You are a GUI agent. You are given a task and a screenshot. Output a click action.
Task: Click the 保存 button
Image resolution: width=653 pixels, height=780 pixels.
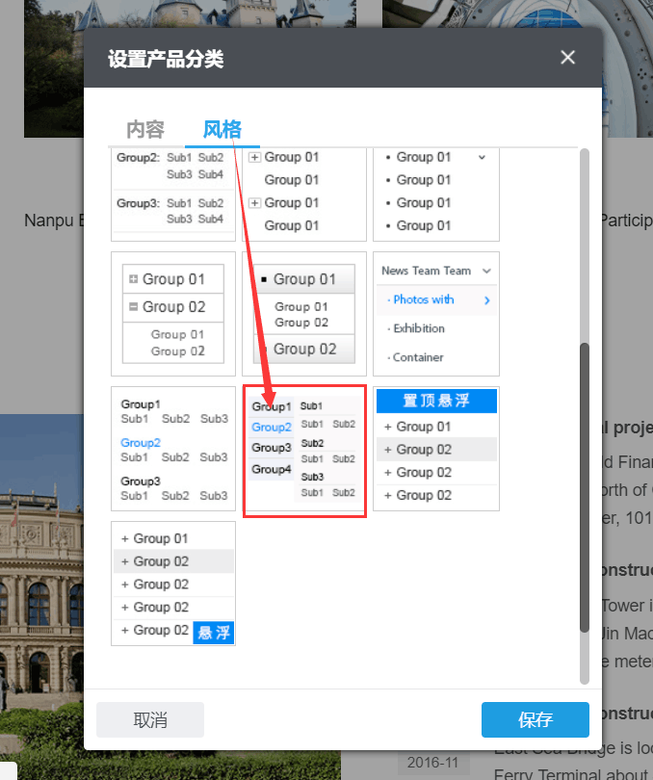click(x=535, y=719)
